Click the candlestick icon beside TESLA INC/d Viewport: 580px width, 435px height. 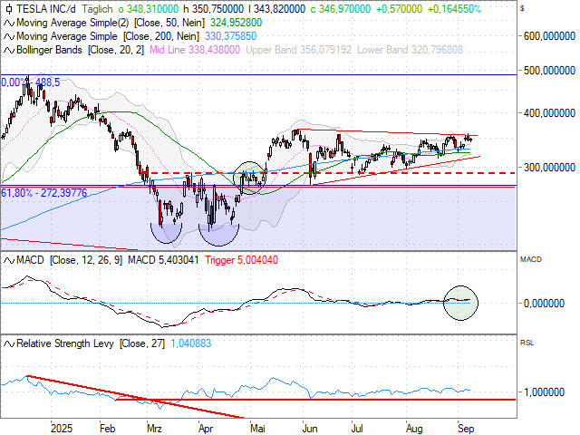pyautogui.click(x=9, y=8)
